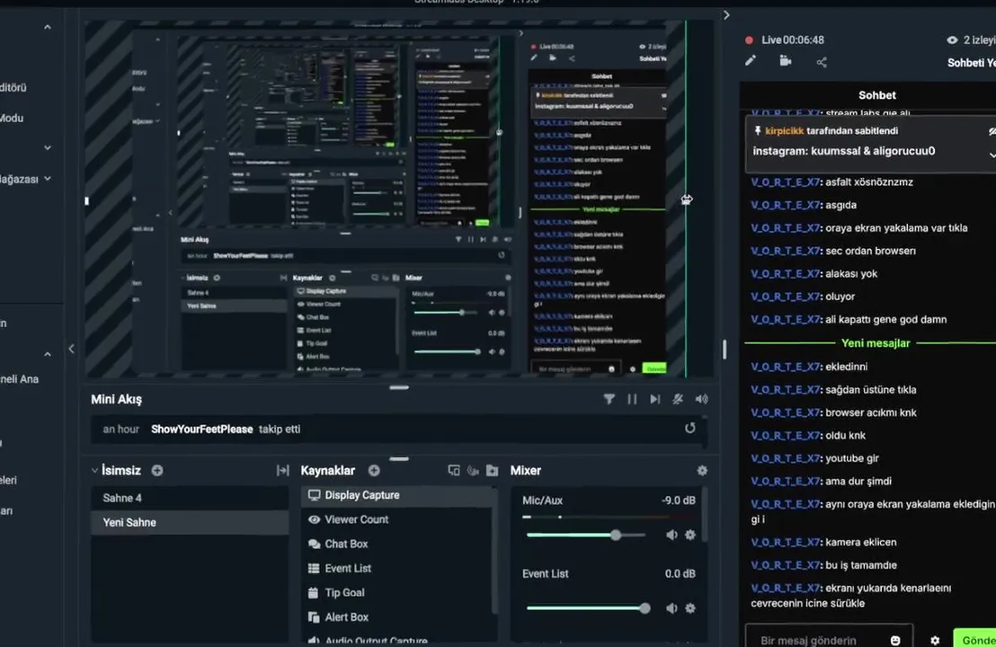Add a new source in Kaynaklar
The height and width of the screenshot is (647, 996).
(374, 471)
